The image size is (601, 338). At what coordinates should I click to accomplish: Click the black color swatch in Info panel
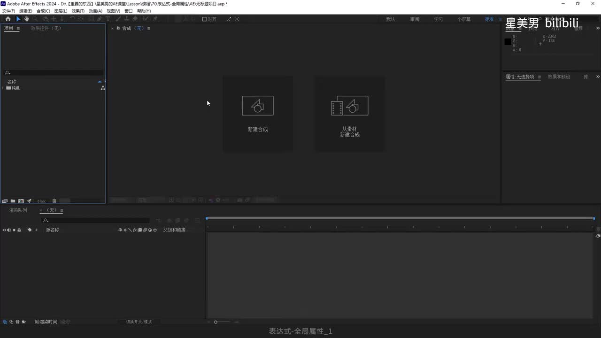[508, 42]
